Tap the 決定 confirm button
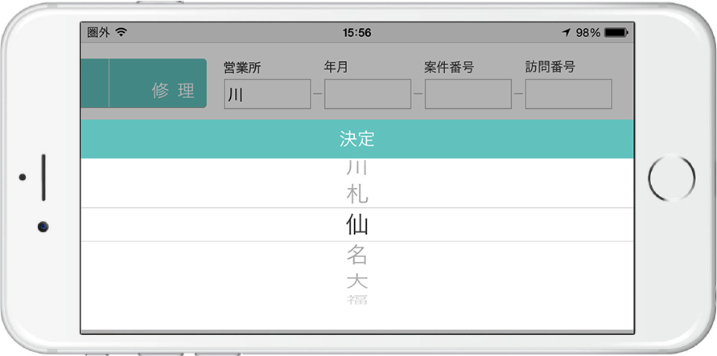Image resolution: width=717 pixels, height=356 pixels. click(357, 139)
